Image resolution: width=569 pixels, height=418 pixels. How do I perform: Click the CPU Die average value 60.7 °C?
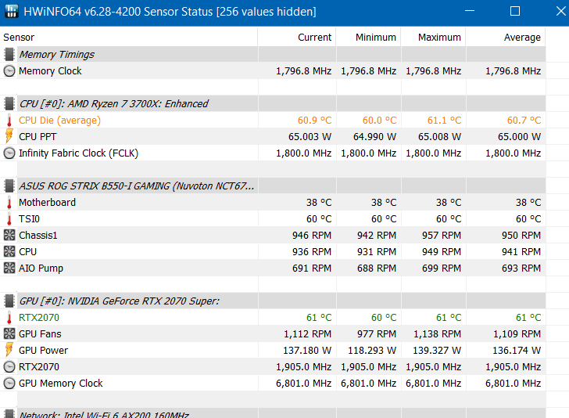tap(524, 121)
